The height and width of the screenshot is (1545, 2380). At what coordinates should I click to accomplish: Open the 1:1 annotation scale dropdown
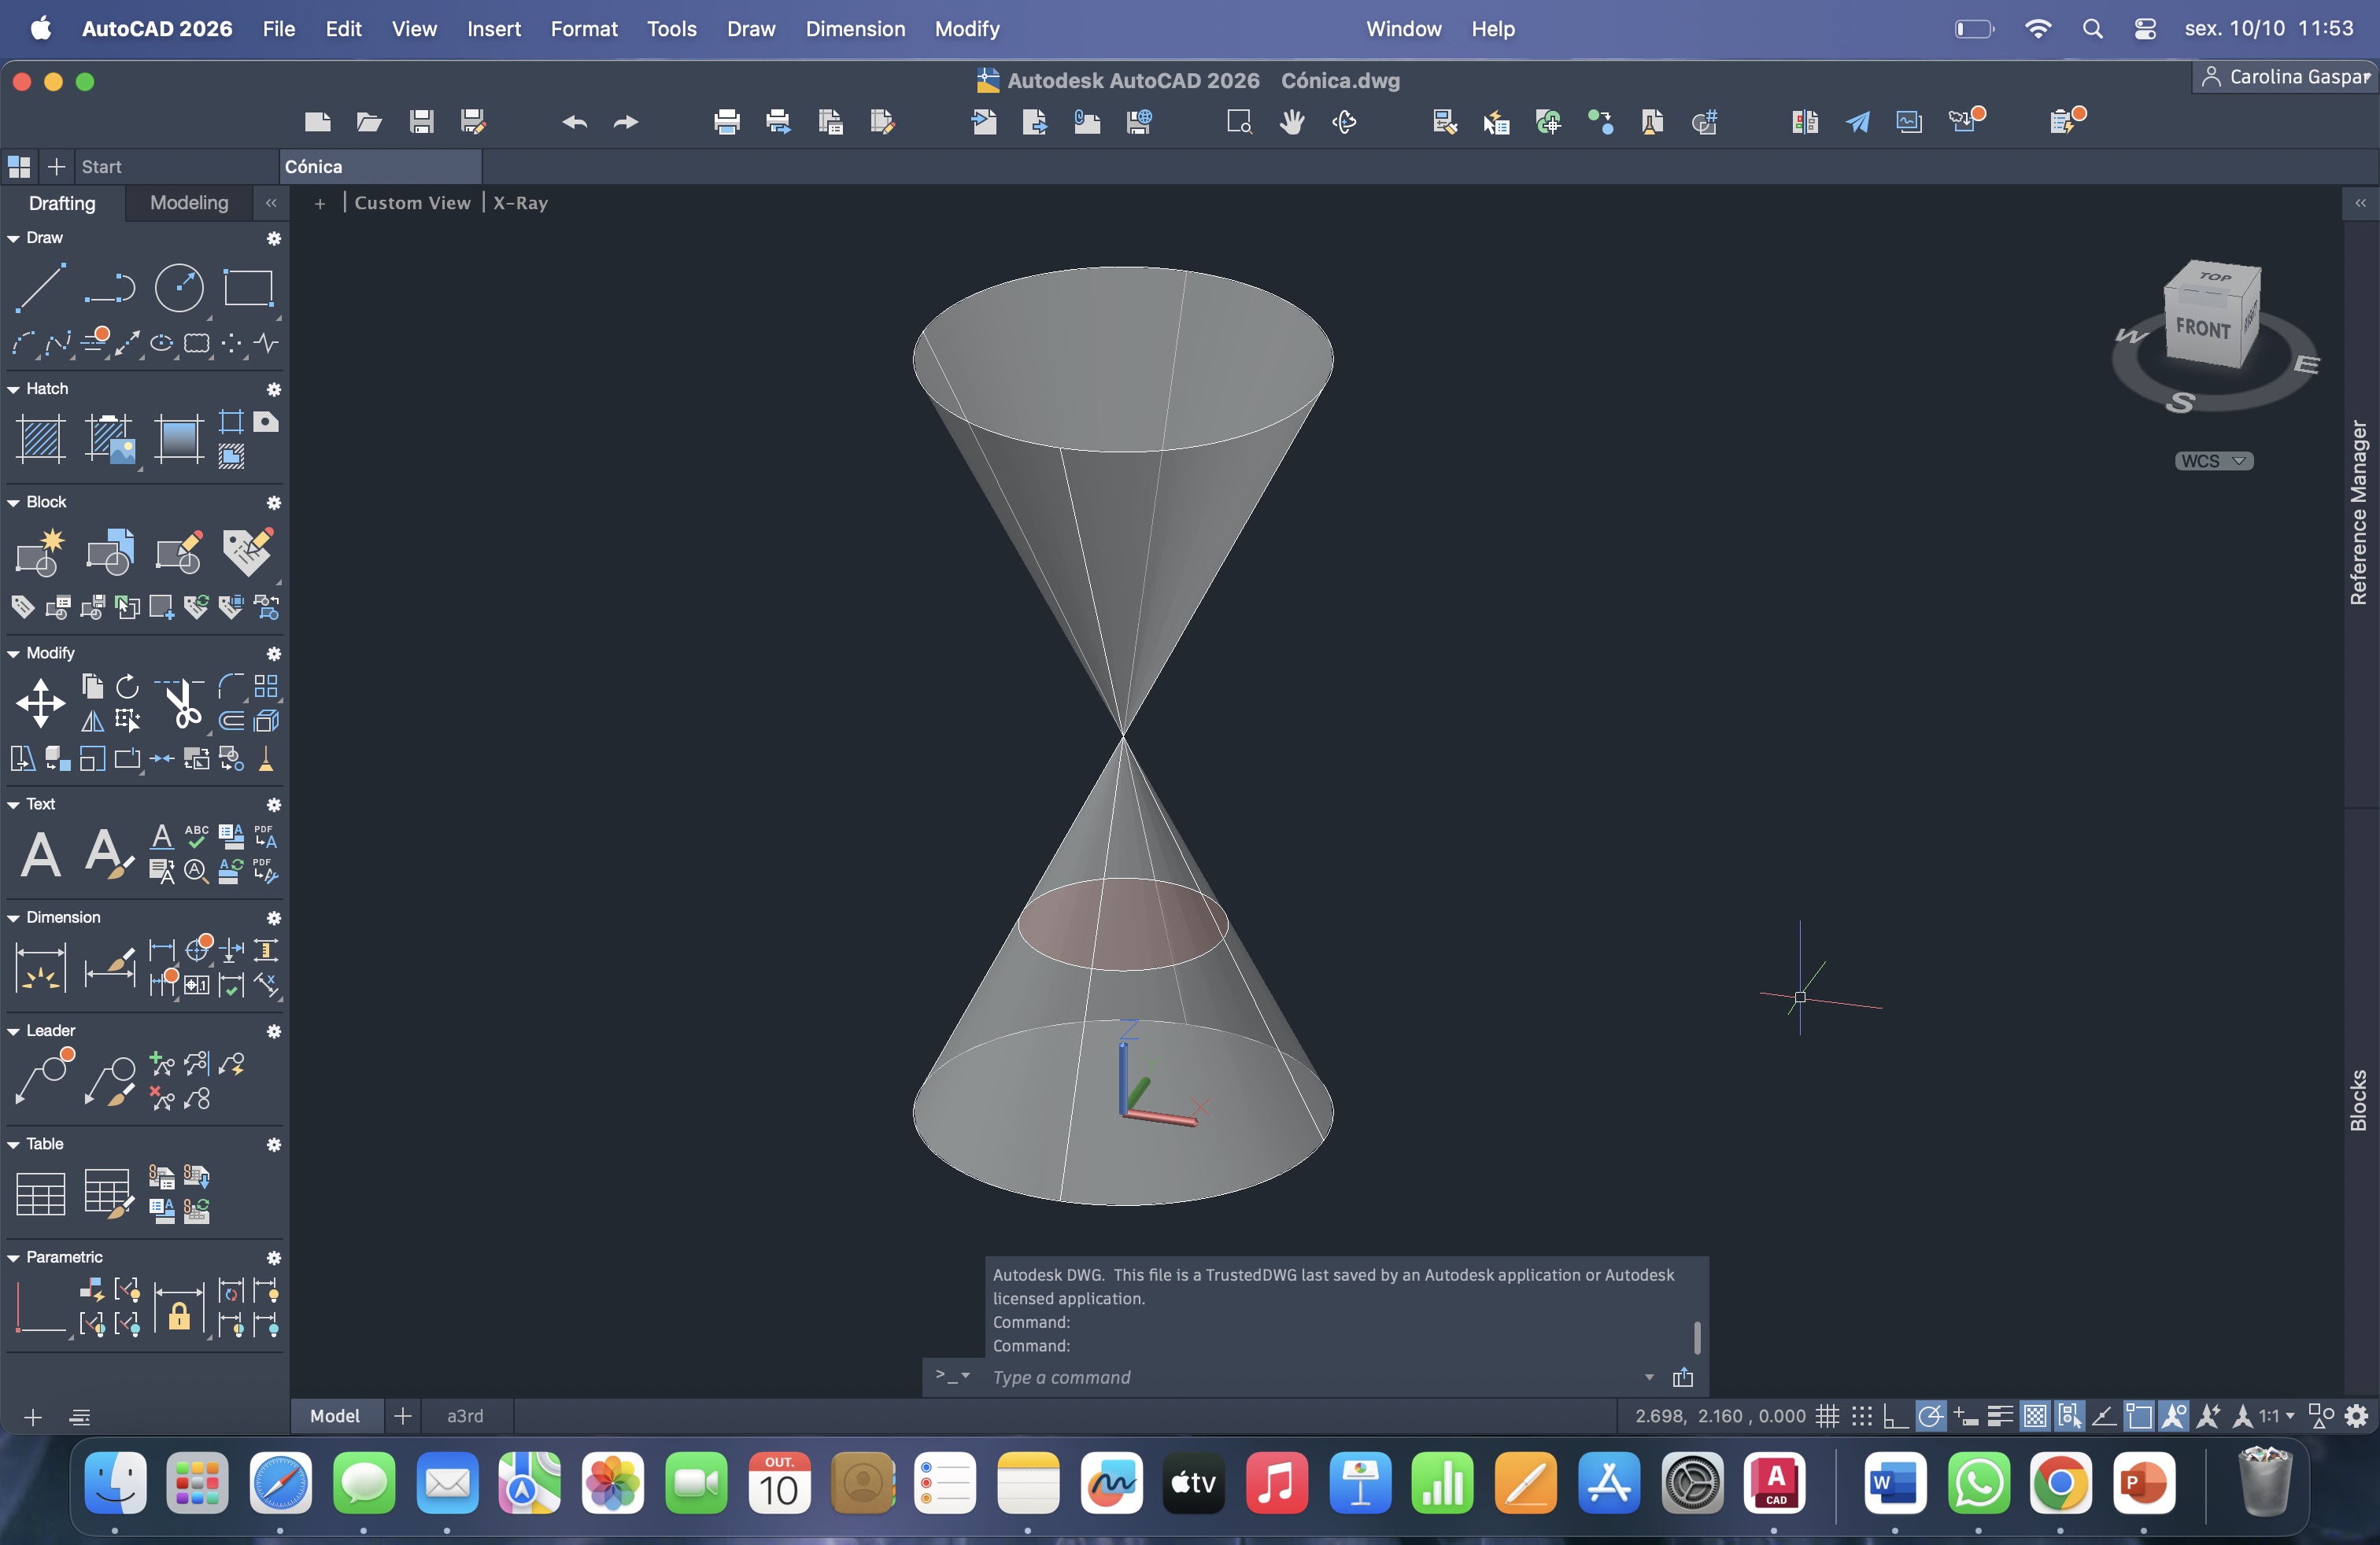click(2278, 1416)
